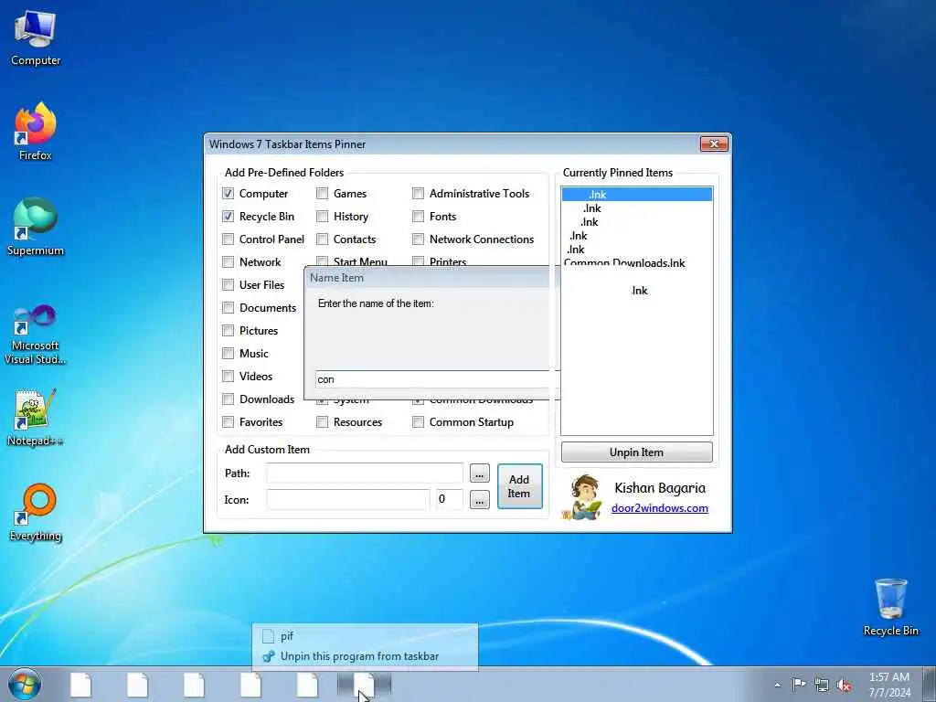936x702 pixels.
Task: Focus the Path input field
Action: (x=364, y=473)
